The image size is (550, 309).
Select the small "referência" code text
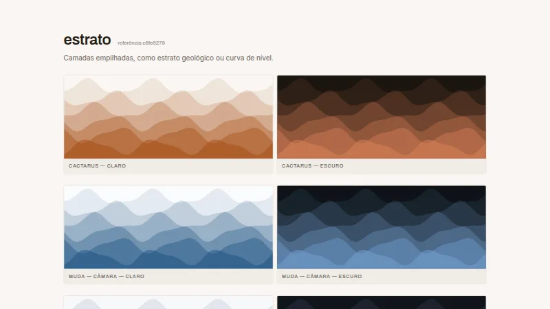[x=142, y=43]
